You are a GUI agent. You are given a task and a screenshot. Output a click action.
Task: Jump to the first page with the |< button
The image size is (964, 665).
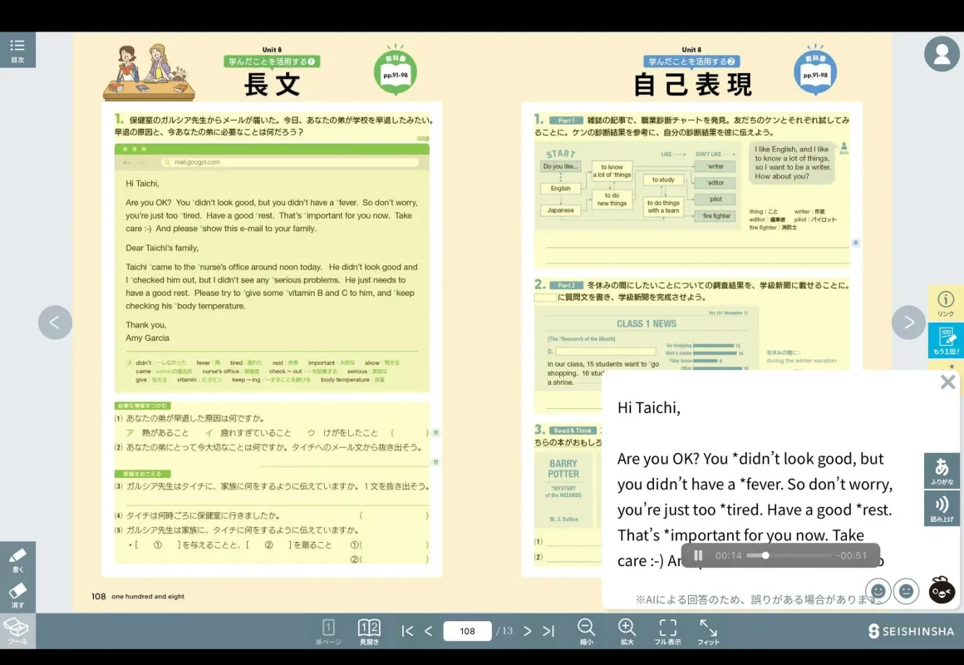tap(406, 631)
